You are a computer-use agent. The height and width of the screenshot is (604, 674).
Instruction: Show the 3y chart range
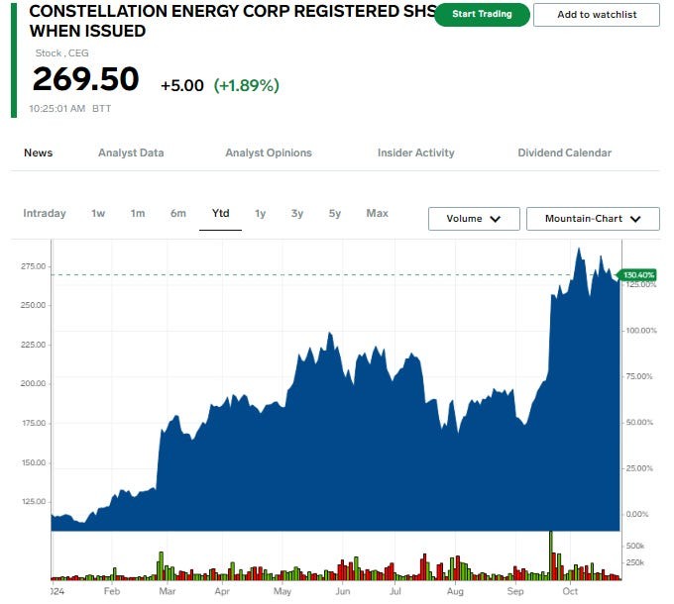click(x=297, y=213)
